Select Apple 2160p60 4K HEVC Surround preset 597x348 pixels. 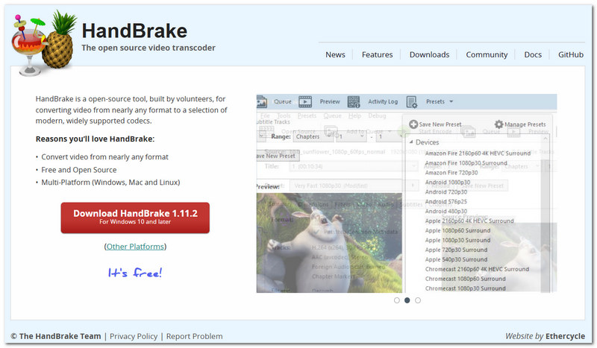(469, 221)
